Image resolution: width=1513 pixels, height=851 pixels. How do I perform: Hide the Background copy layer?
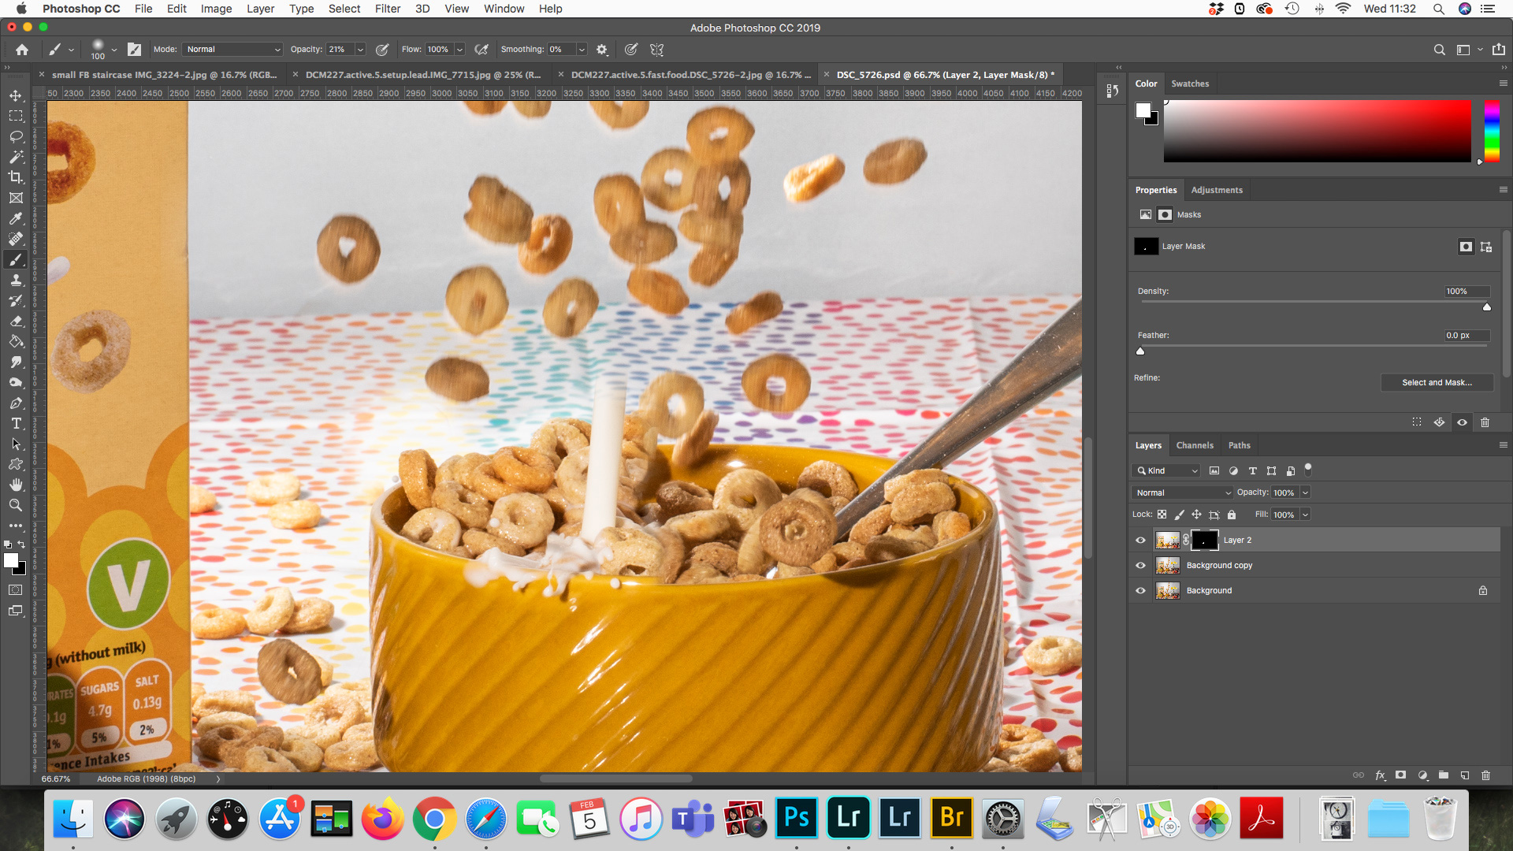(1140, 566)
